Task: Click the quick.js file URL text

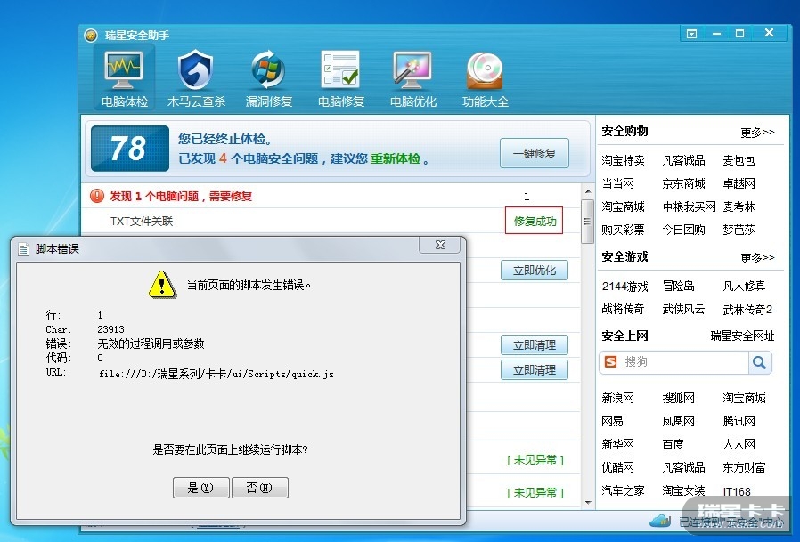Action: click(x=216, y=374)
